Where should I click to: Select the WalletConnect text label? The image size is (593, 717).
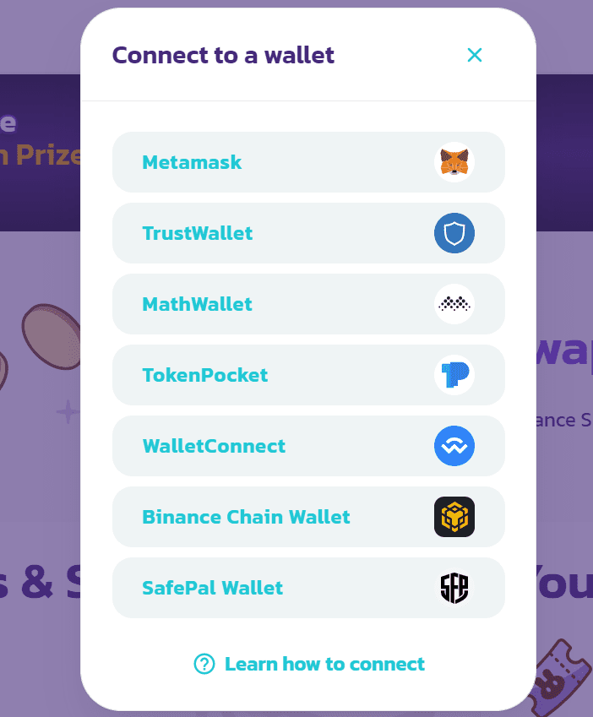coord(214,446)
